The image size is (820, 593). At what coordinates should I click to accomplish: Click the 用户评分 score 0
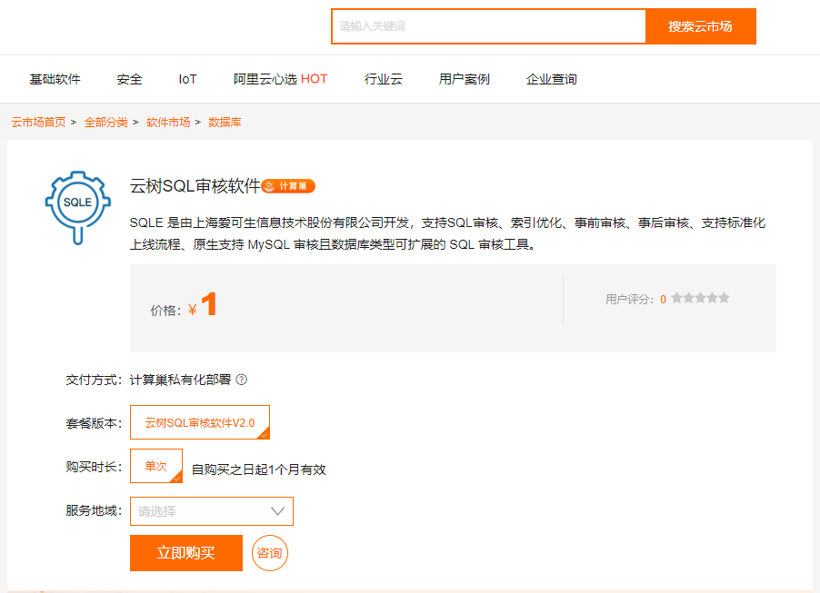coord(663,300)
